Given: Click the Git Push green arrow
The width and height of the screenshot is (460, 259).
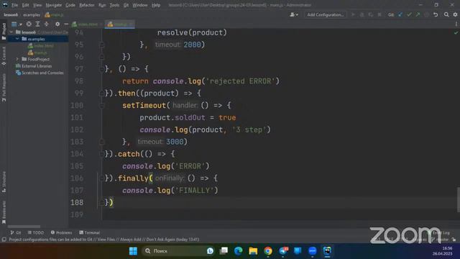Looking at the screenshot, I should pyautogui.click(x=418, y=14).
